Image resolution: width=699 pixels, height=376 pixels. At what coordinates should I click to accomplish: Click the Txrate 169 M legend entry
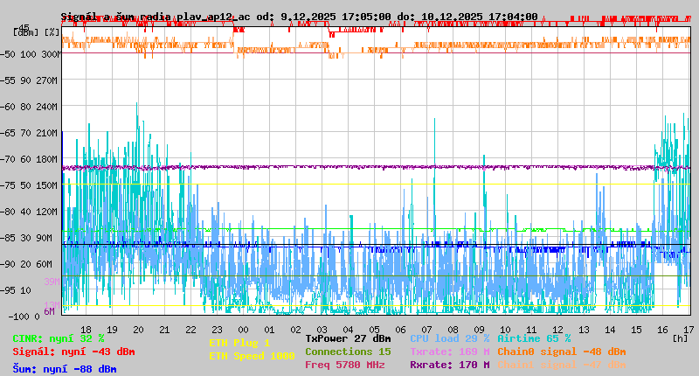(449, 352)
